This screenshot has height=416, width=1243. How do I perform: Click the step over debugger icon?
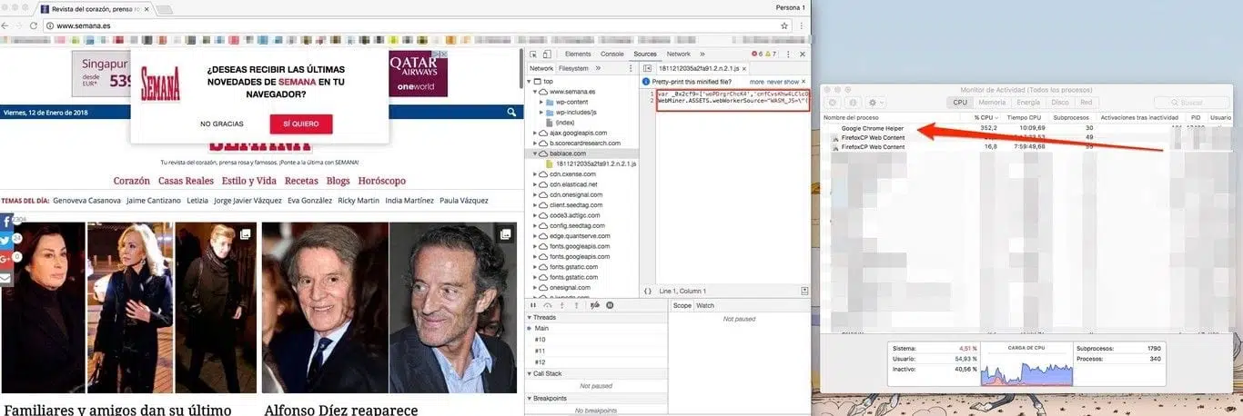coord(548,305)
